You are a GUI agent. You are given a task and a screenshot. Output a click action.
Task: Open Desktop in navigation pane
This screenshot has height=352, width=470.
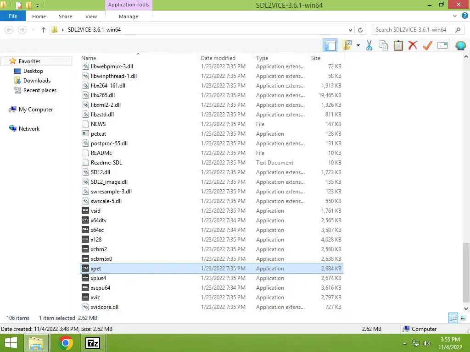tap(33, 71)
